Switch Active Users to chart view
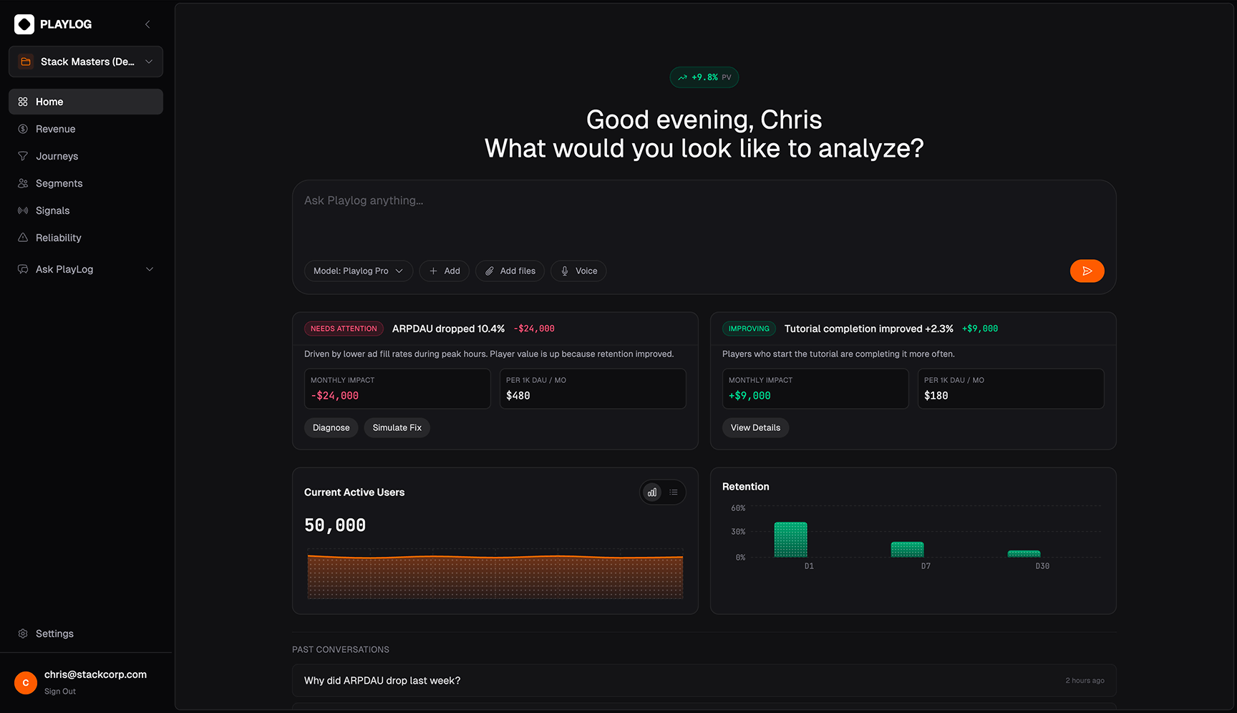1237x713 pixels. pos(651,493)
